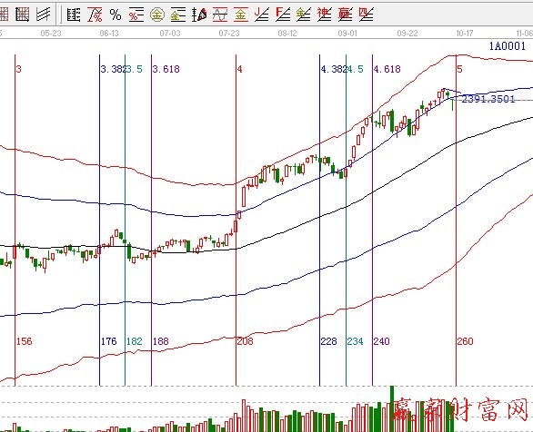Image resolution: width=533 pixels, height=432 pixels.
Task: Select the vertical cycle line labeled 4
Action: point(236,220)
